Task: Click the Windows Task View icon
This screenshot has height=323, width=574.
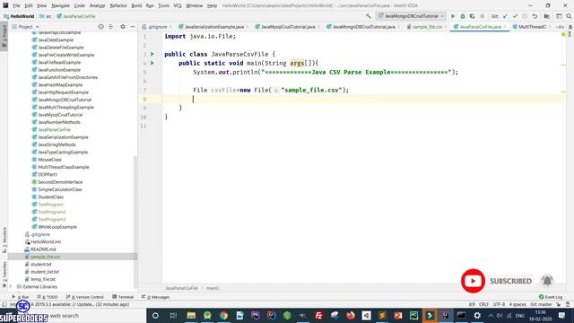Action: tap(173, 315)
